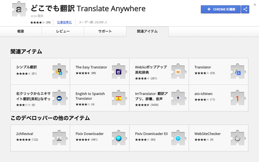Click the 'どこでも翻訳 Translate Anywhere' title
This screenshot has height=162, width=259.
(x=88, y=8)
